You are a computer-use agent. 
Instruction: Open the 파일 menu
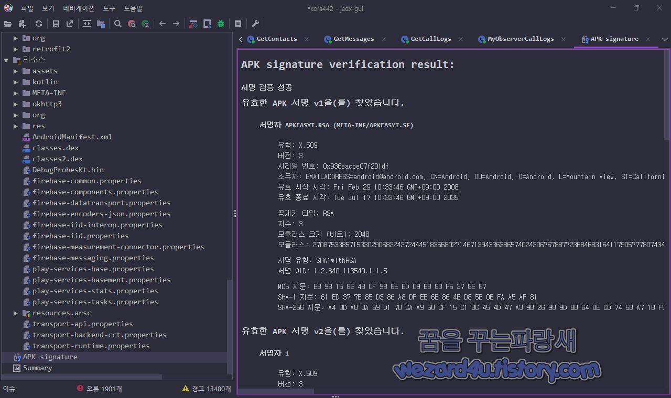(27, 8)
